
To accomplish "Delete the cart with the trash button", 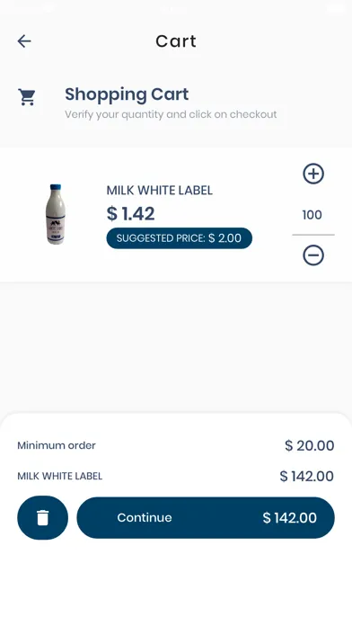I will (43, 518).
